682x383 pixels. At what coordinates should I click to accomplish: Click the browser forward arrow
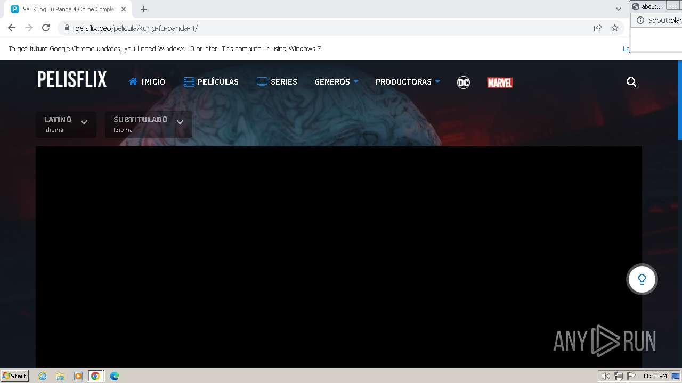pos(29,28)
